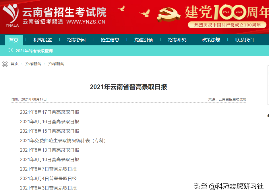The image size is (269, 195).
Task: Open the 2021年8月3日普高录取日报 link
Action: (x=48, y=188)
